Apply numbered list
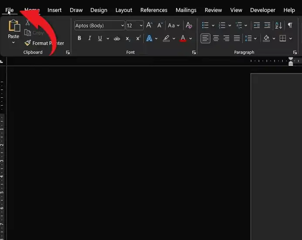The image size is (302, 240). pyautogui.click(x=222, y=25)
